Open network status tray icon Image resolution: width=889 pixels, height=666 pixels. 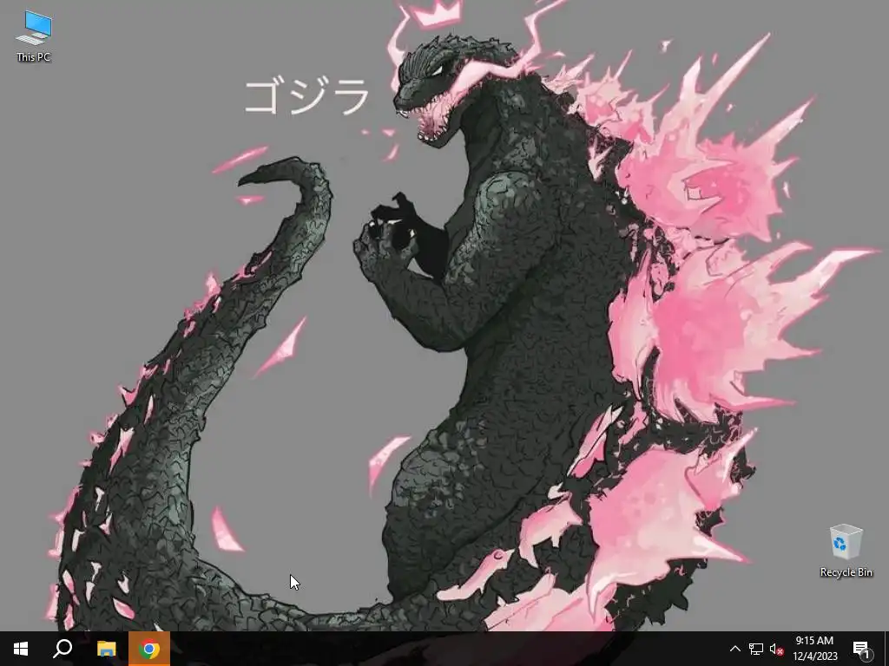tap(756, 649)
